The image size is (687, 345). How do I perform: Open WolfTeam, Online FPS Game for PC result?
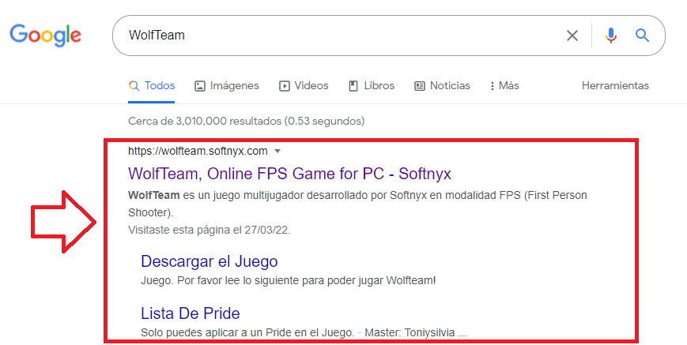tap(289, 174)
